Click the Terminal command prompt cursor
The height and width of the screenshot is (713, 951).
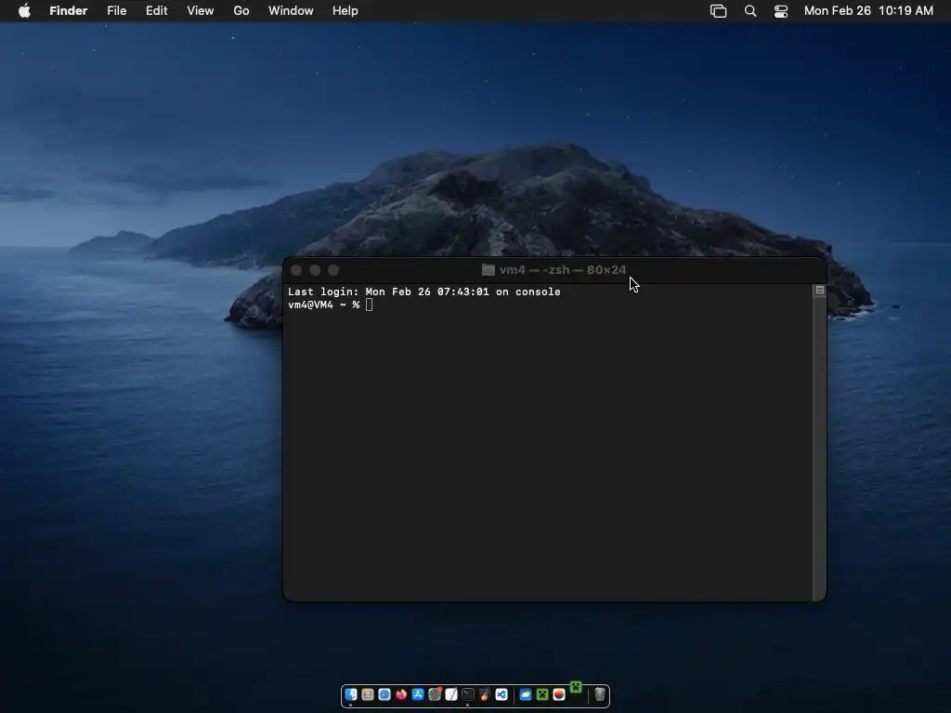pyautogui.click(x=370, y=305)
